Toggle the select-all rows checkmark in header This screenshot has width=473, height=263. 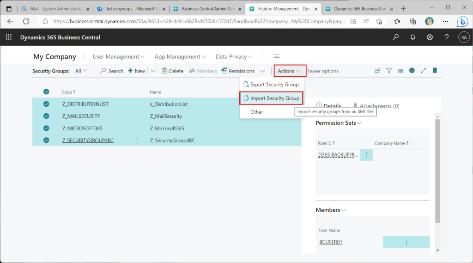46,92
